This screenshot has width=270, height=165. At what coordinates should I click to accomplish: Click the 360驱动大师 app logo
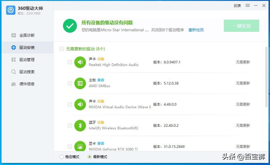coord(11,10)
